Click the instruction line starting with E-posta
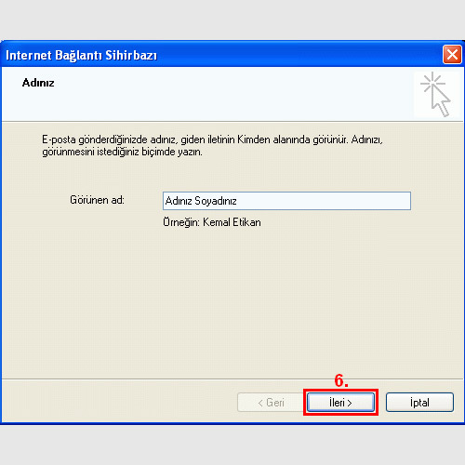The image size is (465, 465). tap(212, 139)
